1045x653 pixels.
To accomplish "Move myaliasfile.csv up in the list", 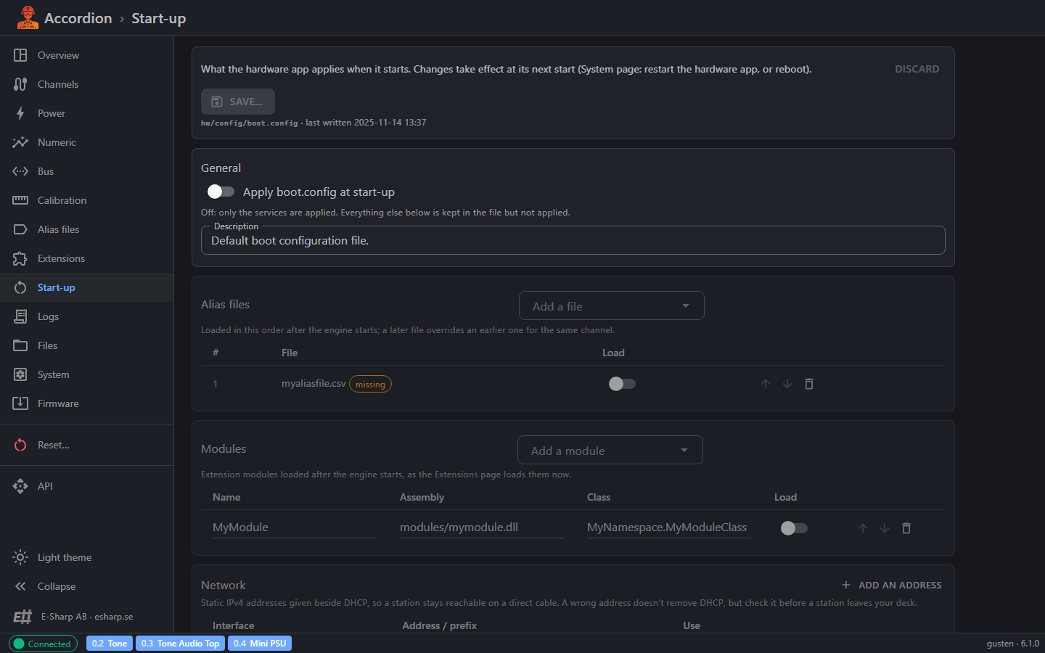I will tap(766, 384).
